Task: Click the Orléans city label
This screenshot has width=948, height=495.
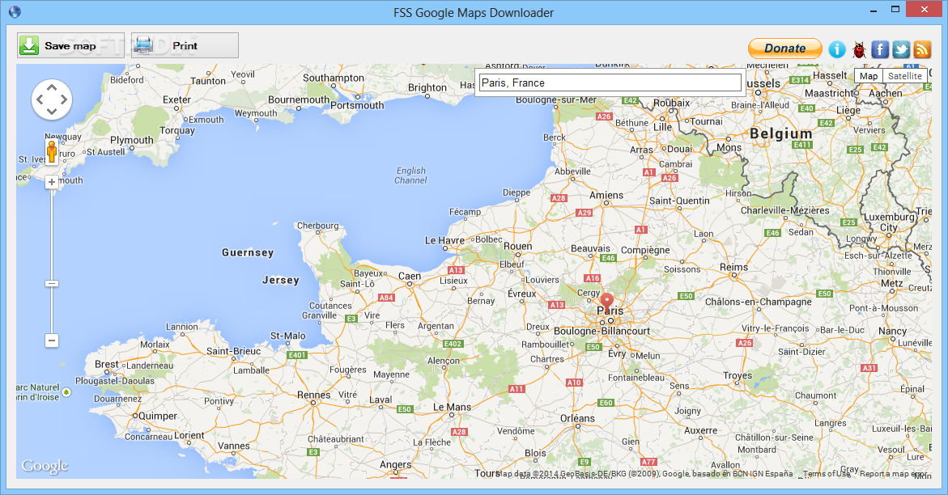Action: pos(577,418)
